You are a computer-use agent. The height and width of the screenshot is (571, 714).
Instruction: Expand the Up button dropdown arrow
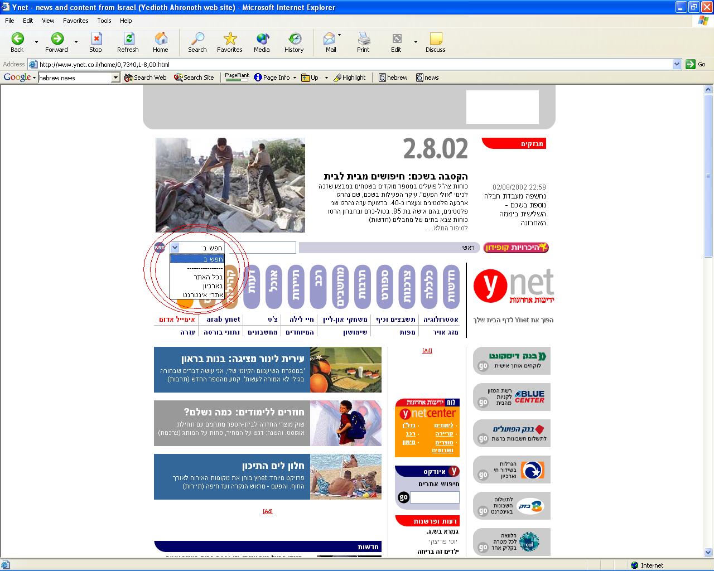[x=326, y=78]
